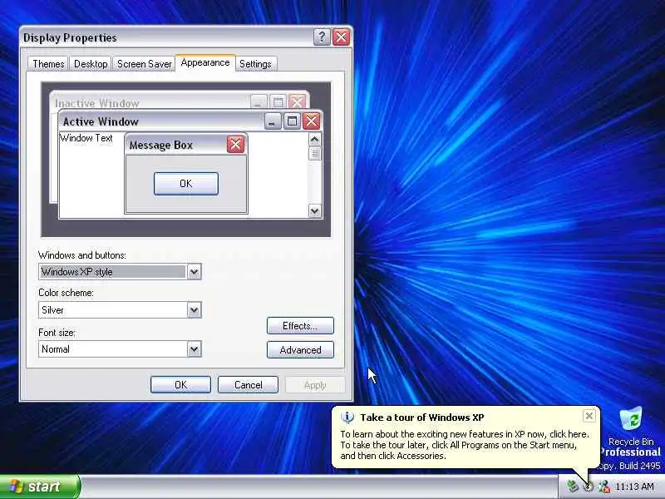Click the help question mark button

tap(322, 37)
